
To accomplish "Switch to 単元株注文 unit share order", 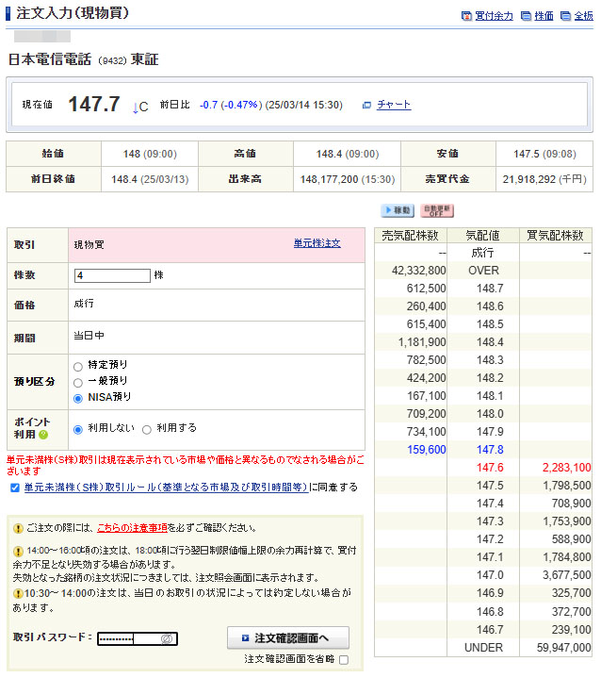I will tap(317, 243).
